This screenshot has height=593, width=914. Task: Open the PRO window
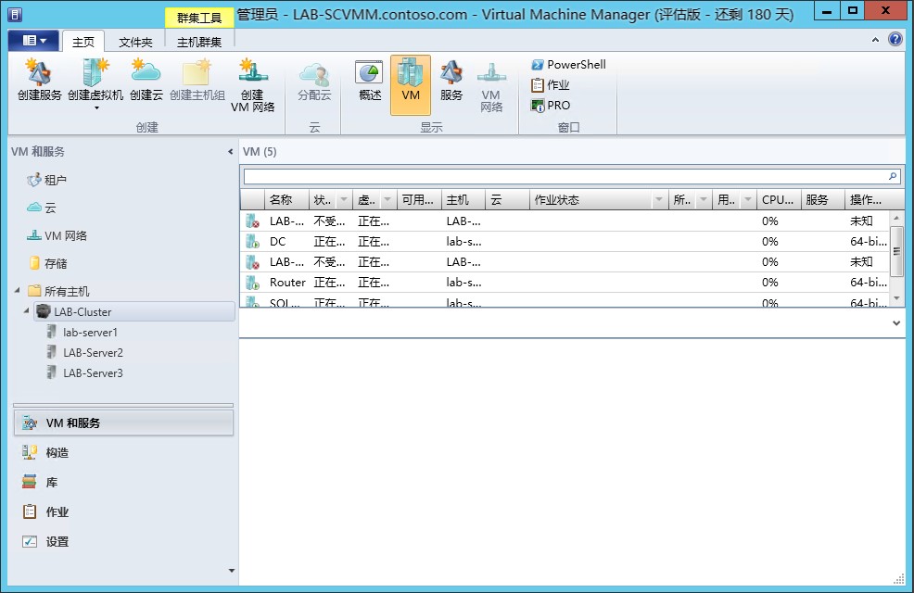click(x=551, y=106)
